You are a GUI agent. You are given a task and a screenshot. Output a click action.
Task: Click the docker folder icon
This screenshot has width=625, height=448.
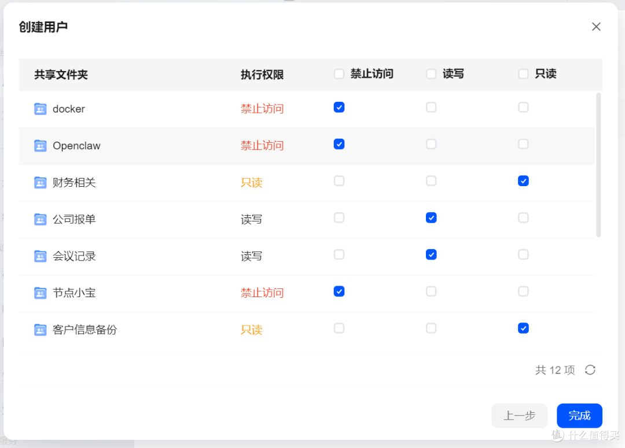(x=41, y=109)
